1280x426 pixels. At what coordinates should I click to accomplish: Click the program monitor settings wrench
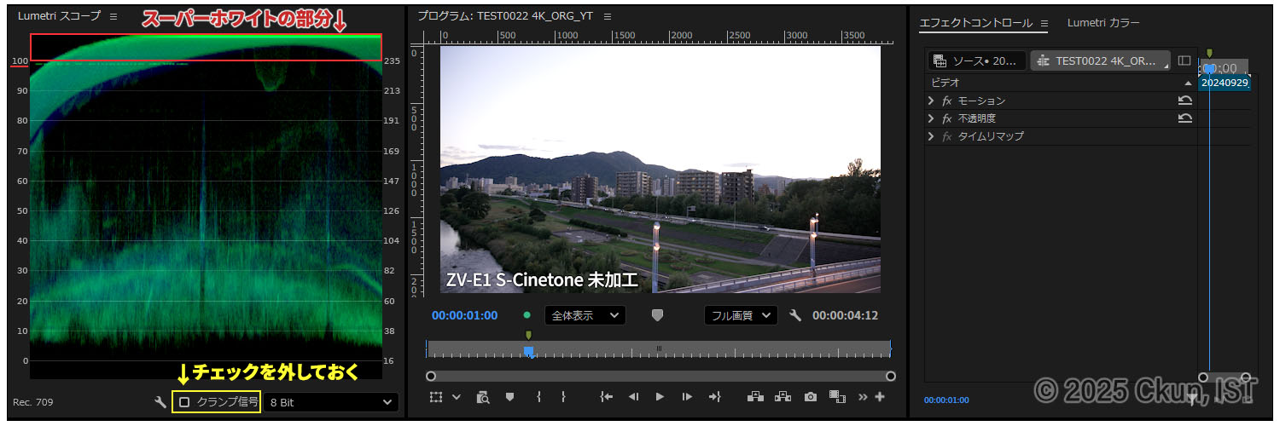click(795, 315)
